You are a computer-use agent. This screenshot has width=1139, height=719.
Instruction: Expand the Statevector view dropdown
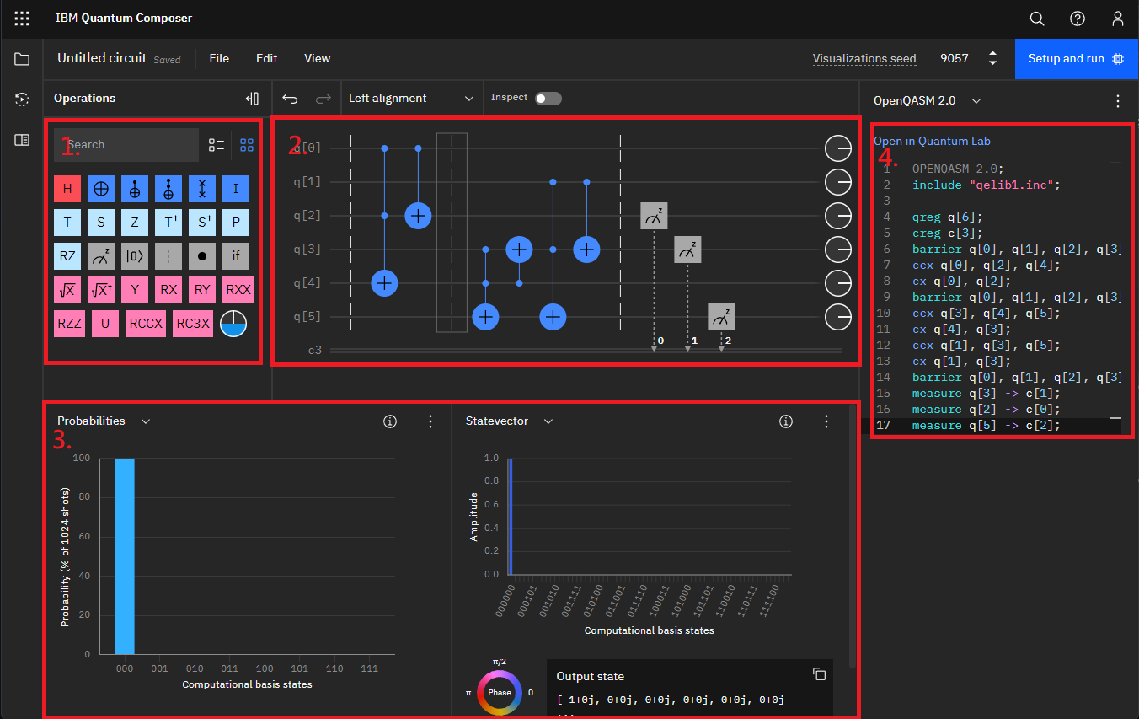509,421
